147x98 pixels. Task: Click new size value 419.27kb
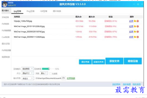click(93, 37)
